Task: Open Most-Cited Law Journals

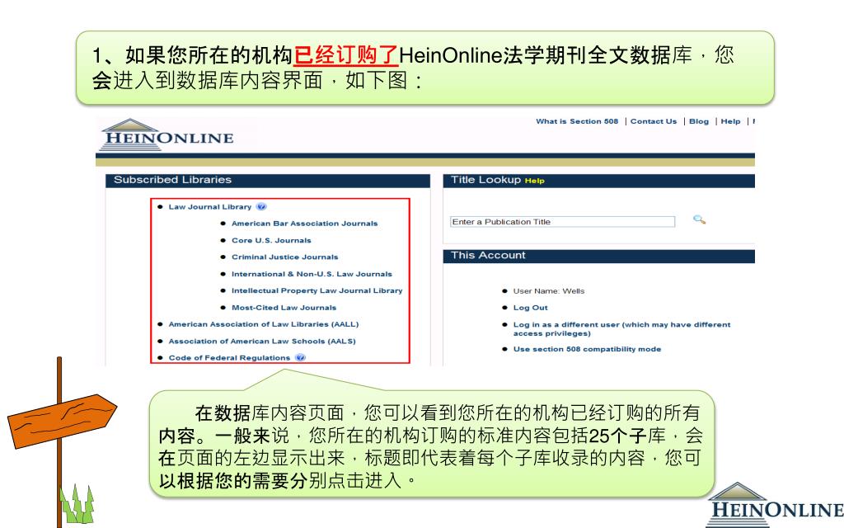Action: 284,308
